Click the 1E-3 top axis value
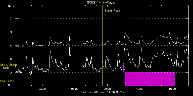The width and height of the screenshot is (193, 96). (11, 6)
